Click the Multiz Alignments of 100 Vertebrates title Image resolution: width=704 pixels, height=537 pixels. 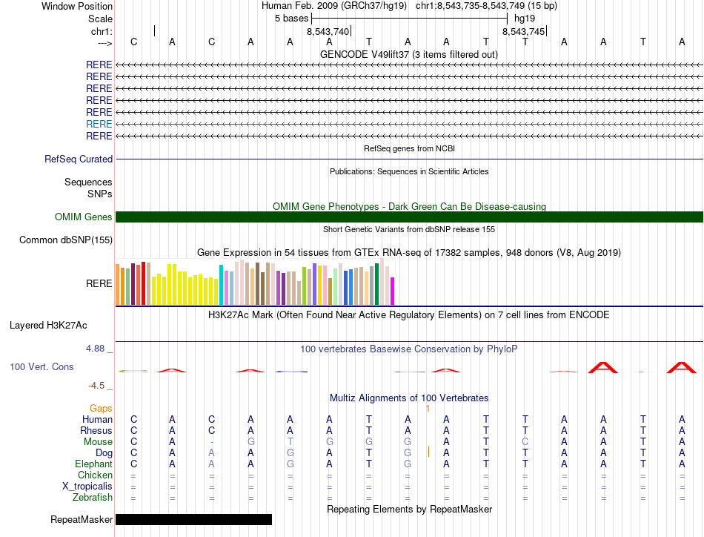pos(409,398)
